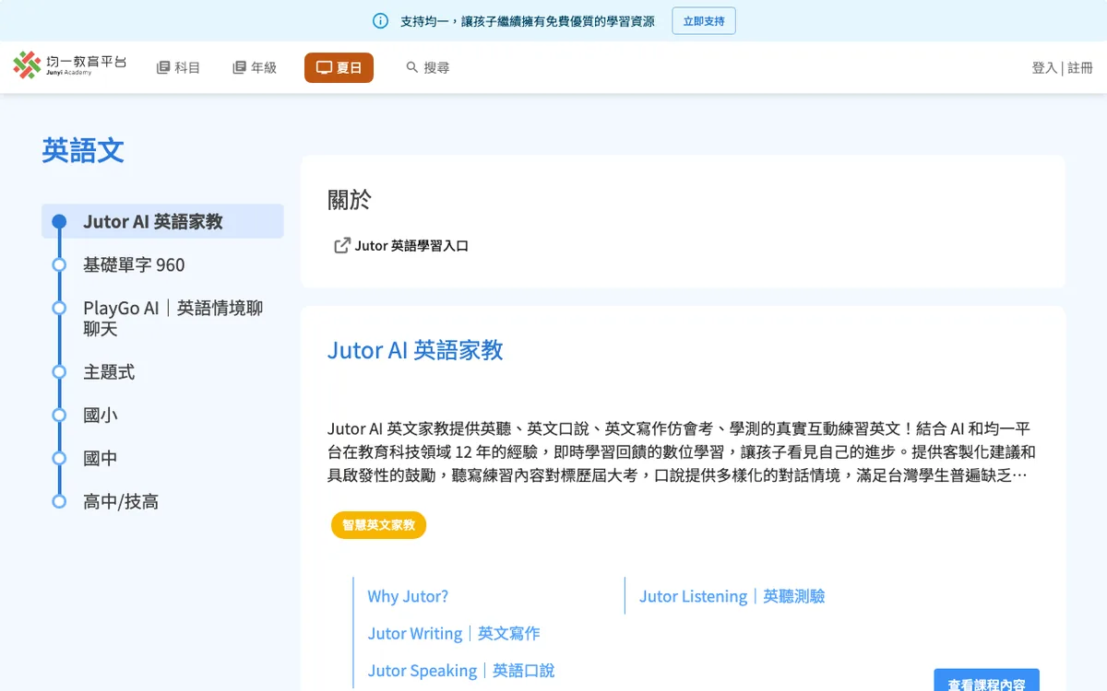Click the info icon in top banner
This screenshot has width=1107, height=691.
[380, 21]
